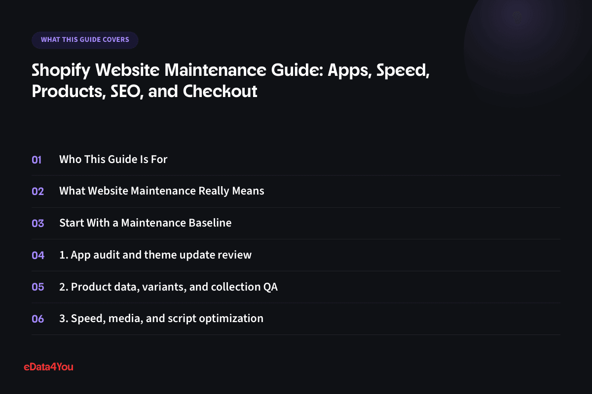Click the Shopify Website Maintenance Guide title
The width and height of the screenshot is (592, 394).
point(231,81)
